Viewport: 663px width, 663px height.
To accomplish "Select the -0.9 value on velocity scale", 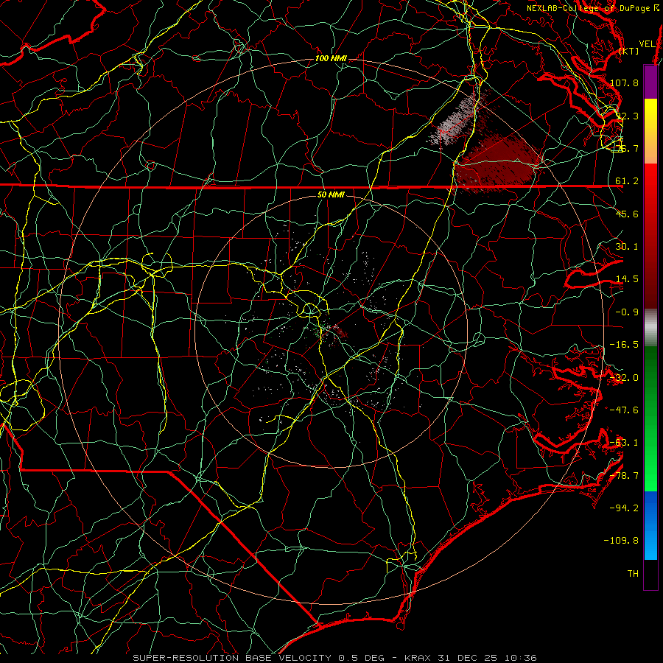I will [x=627, y=312].
